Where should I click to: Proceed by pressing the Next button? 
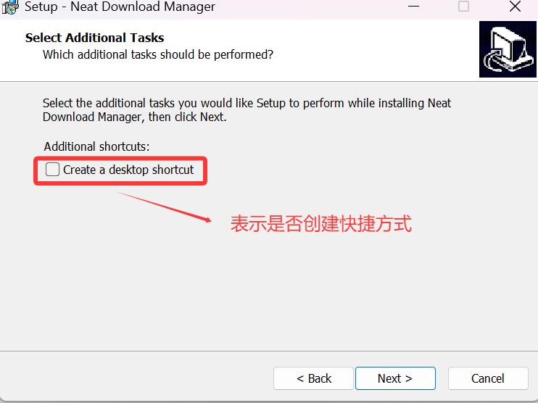click(x=394, y=378)
